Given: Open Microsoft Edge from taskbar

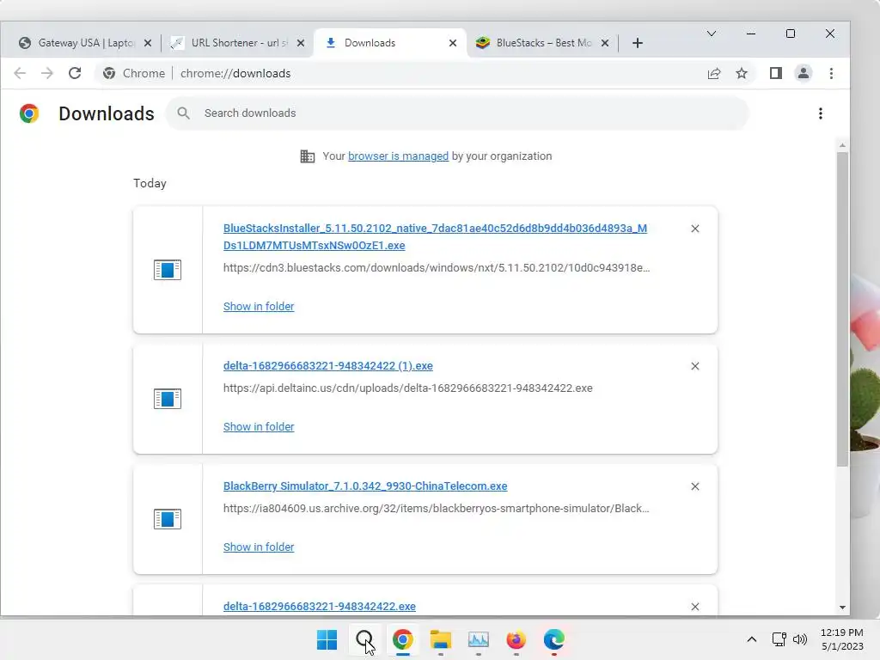Looking at the screenshot, I should [x=554, y=639].
